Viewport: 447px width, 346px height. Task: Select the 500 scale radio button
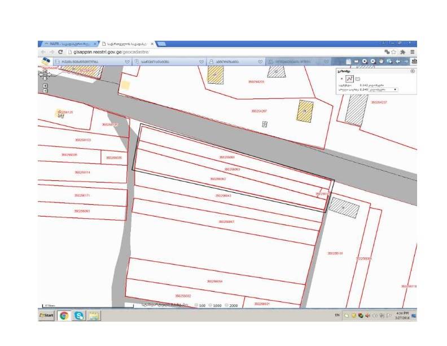[196, 305]
